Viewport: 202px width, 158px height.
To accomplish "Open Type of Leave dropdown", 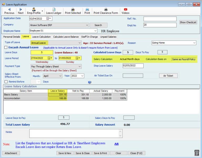I will (79, 43).
